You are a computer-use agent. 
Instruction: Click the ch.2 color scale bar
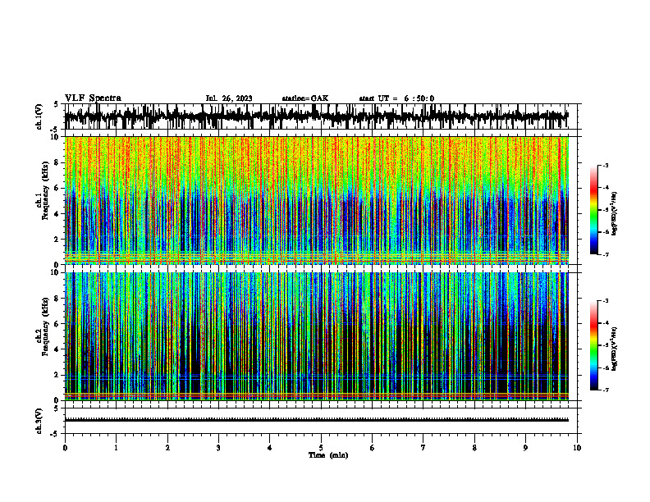pyautogui.click(x=593, y=345)
